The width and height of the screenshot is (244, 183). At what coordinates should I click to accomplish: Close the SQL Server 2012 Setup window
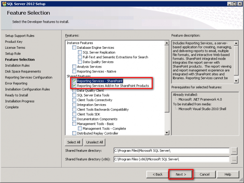[x=240, y=4]
